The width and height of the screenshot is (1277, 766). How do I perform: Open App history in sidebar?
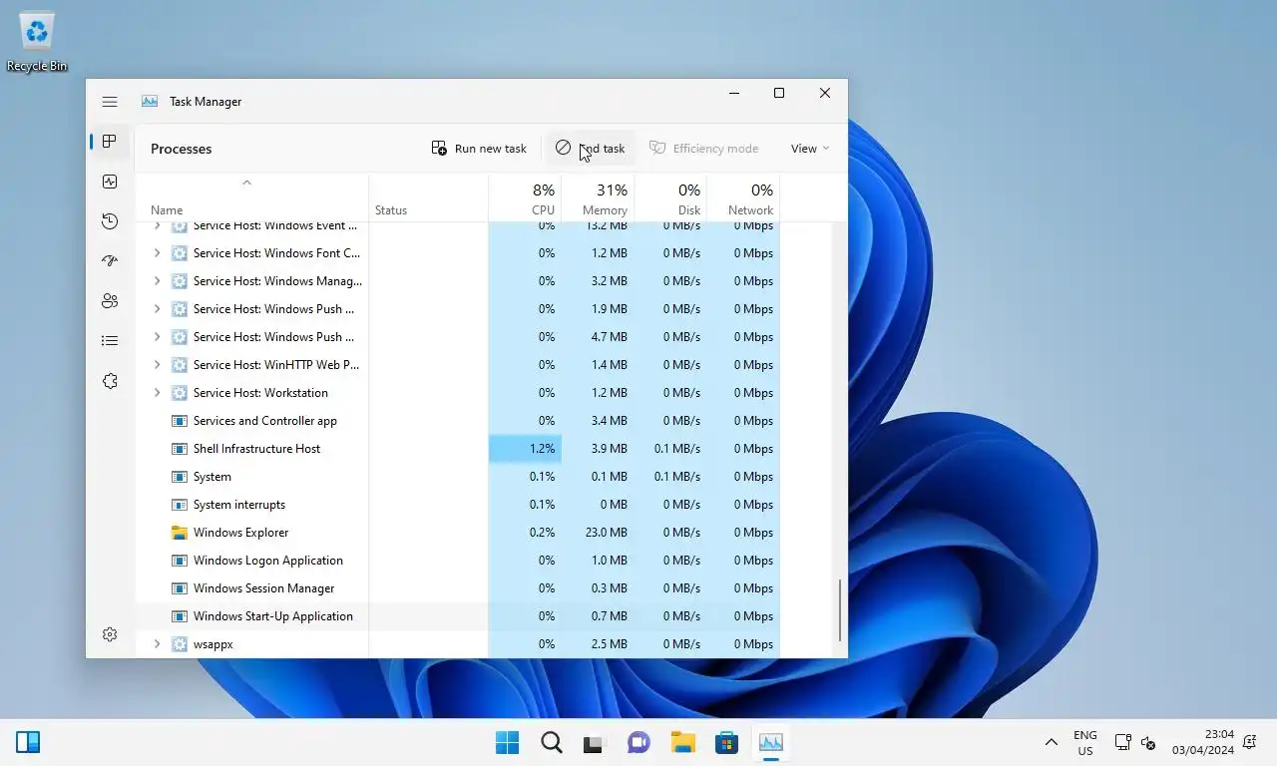click(110, 221)
